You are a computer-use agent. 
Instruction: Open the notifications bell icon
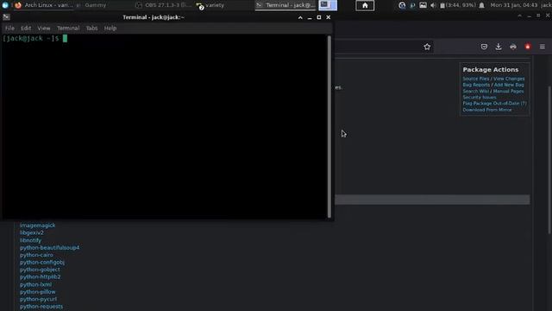tap(481, 5)
